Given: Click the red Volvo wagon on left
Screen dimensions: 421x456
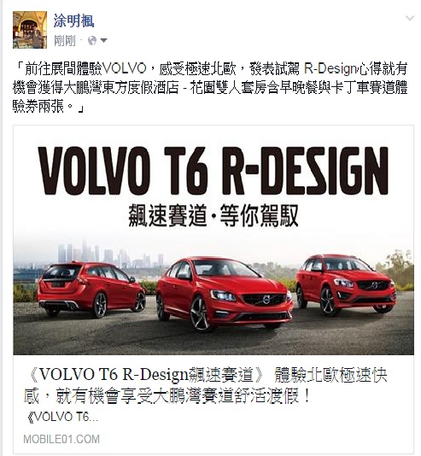Looking at the screenshot, I should 91,289.
